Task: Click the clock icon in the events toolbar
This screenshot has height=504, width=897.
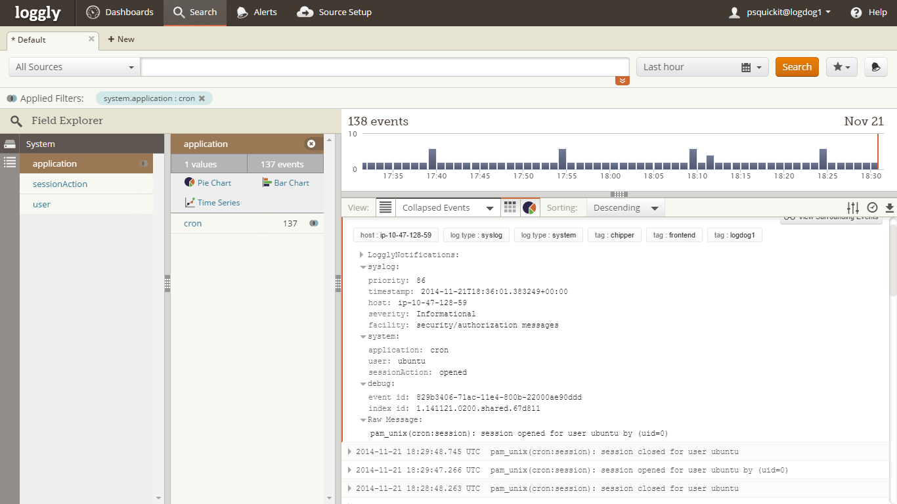Action: [x=872, y=208]
